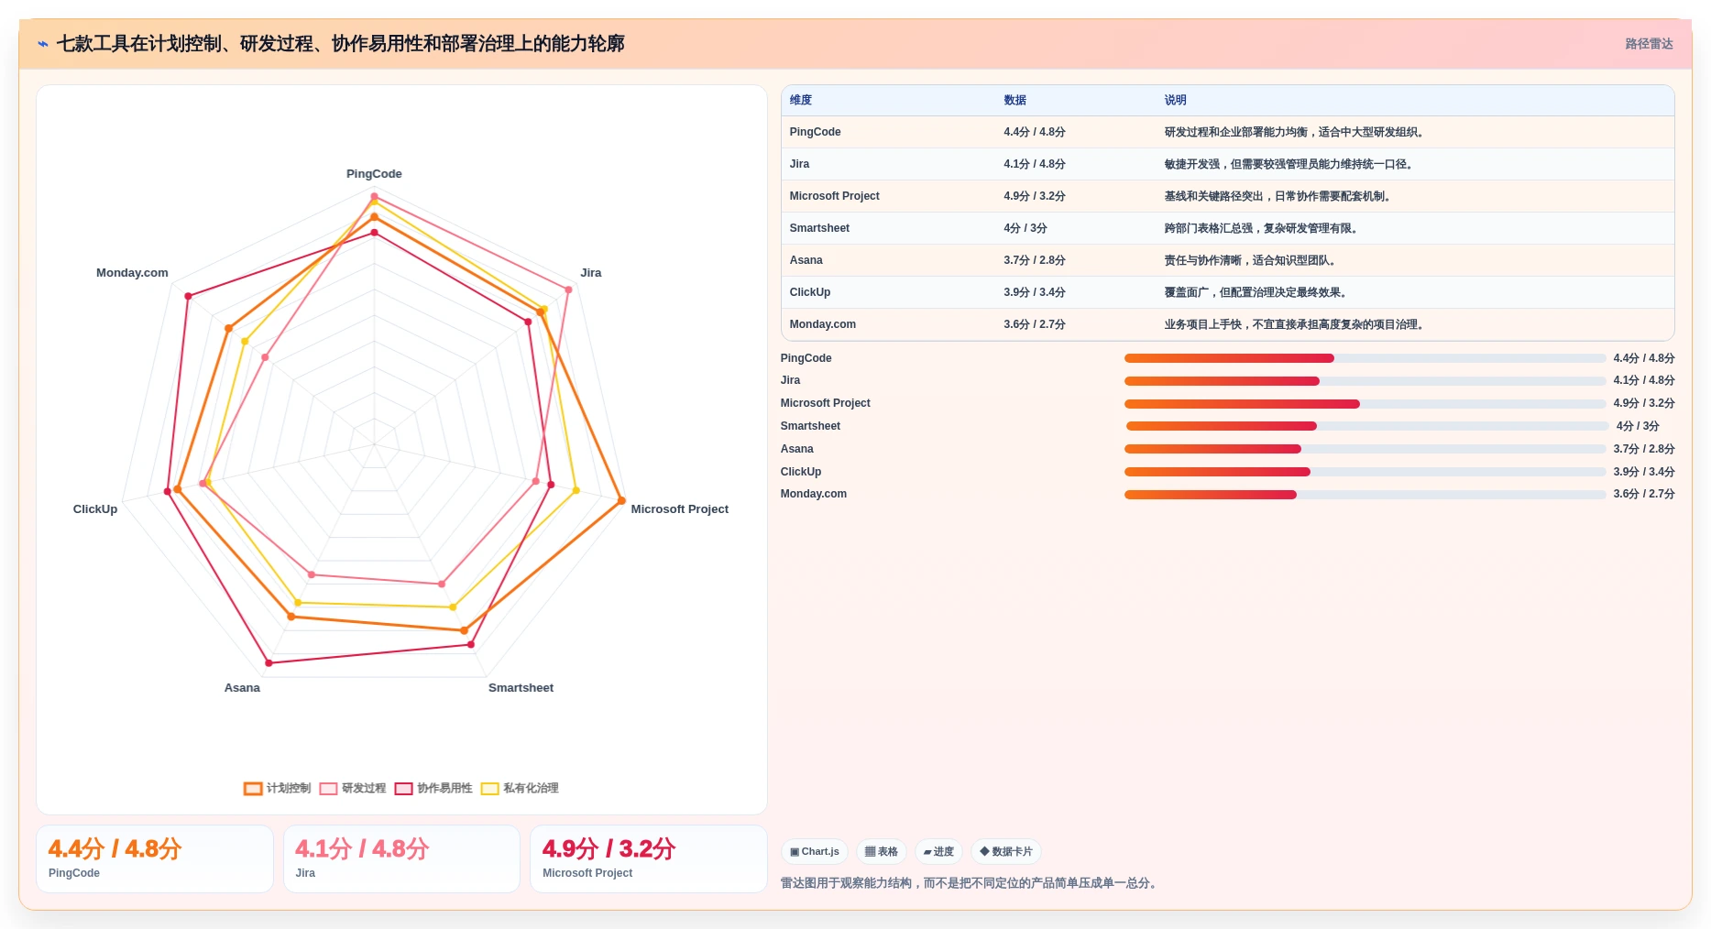The width and height of the screenshot is (1711, 929).
Task: Click the 3.7分 / 2.8分 table cell
Action: click(x=1034, y=260)
